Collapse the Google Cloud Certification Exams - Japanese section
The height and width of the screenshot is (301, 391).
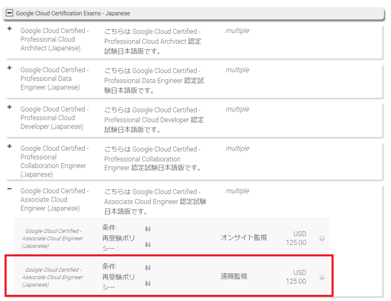(9, 13)
